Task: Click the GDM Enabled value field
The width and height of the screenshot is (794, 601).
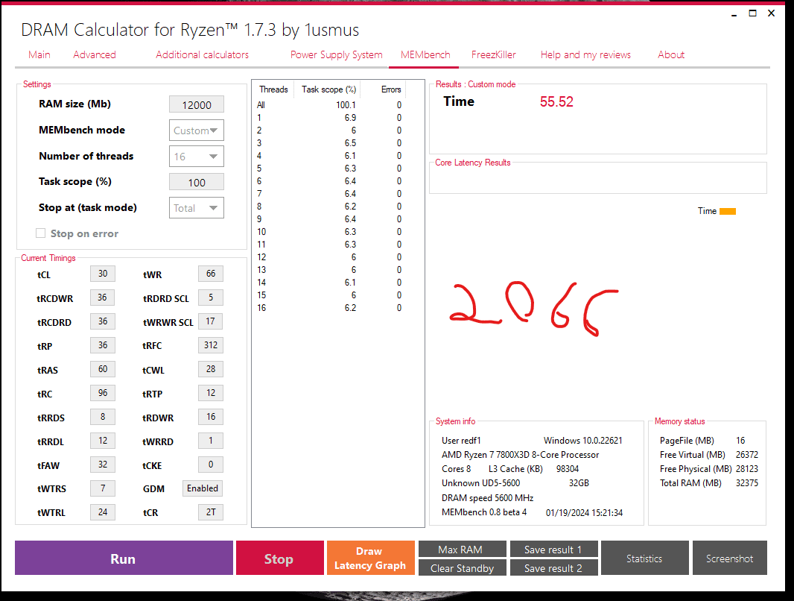Action: tap(203, 488)
